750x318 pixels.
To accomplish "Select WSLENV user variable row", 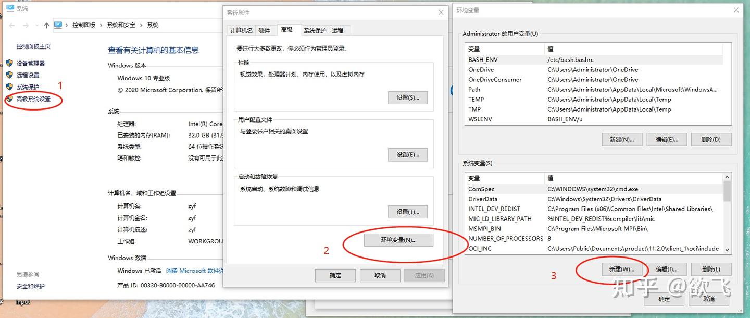I will [594, 119].
